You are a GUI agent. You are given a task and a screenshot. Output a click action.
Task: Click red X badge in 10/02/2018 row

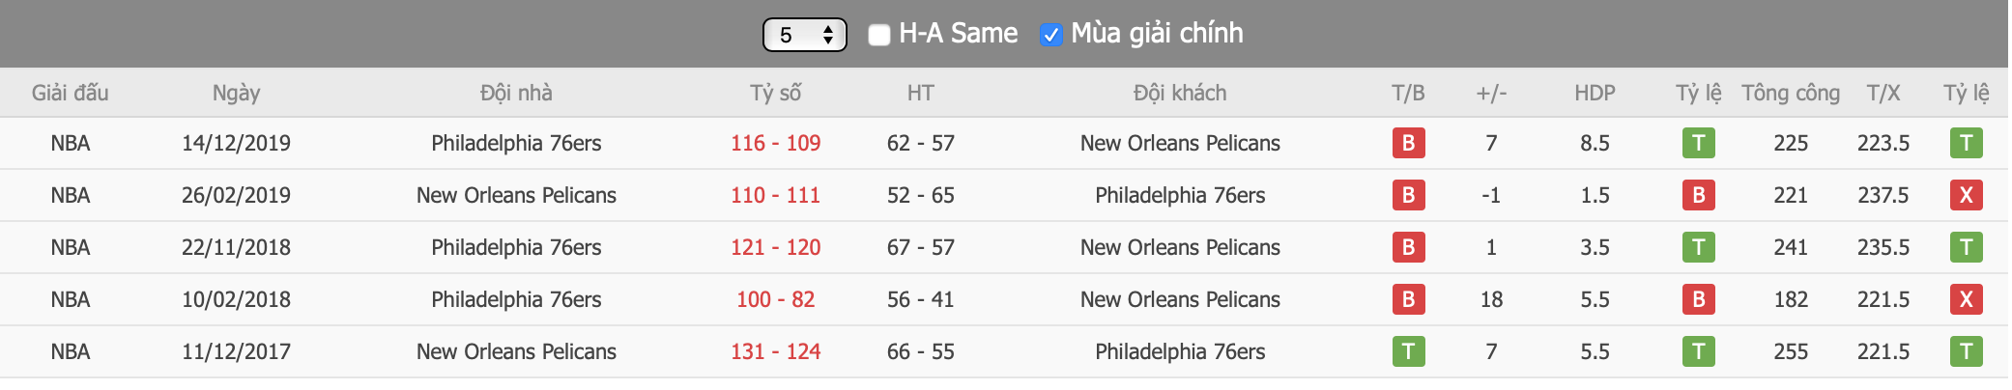[x=1967, y=299]
